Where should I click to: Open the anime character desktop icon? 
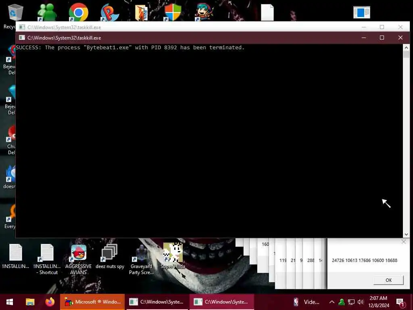204,12
